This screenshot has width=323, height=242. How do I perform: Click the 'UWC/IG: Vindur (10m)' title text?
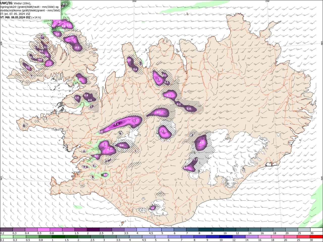(16, 3)
